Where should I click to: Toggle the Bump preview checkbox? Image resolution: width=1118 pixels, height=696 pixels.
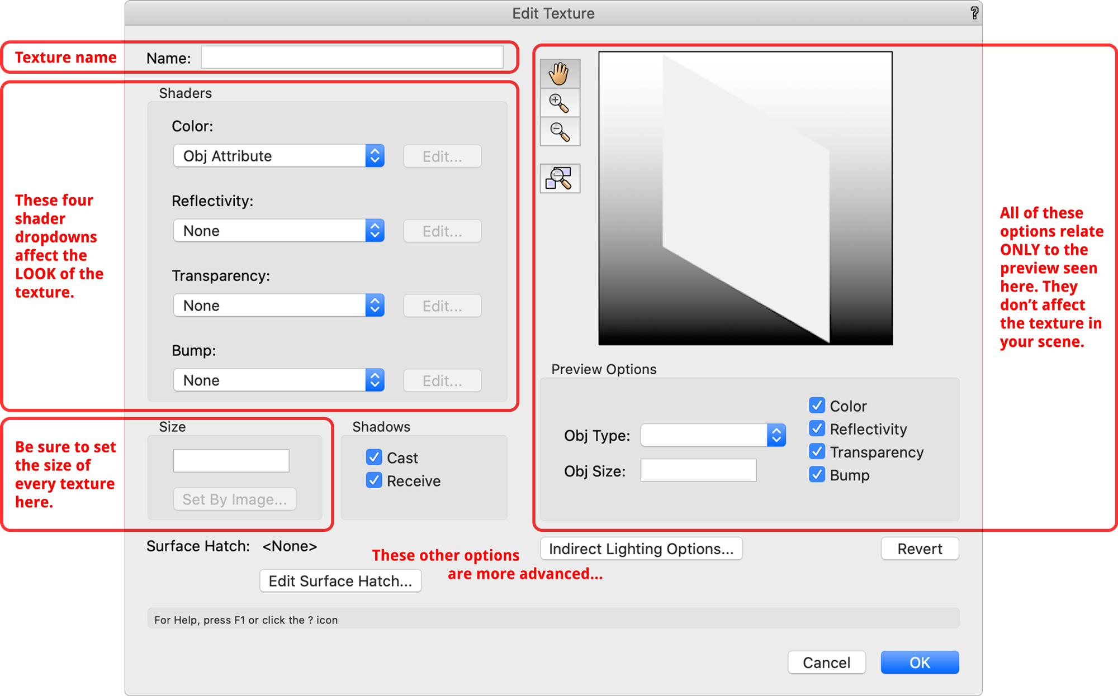pyautogui.click(x=817, y=475)
